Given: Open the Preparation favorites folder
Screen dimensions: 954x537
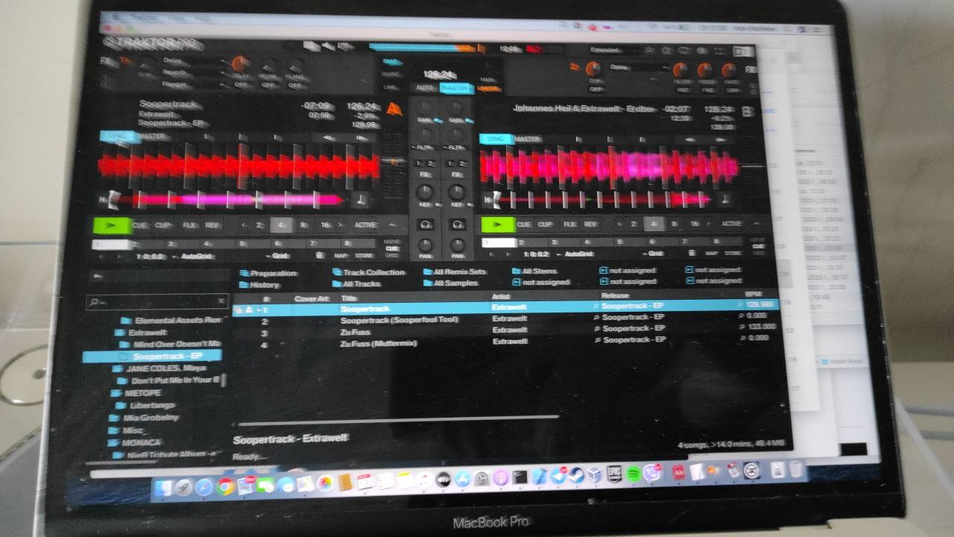Looking at the screenshot, I should (268, 274).
